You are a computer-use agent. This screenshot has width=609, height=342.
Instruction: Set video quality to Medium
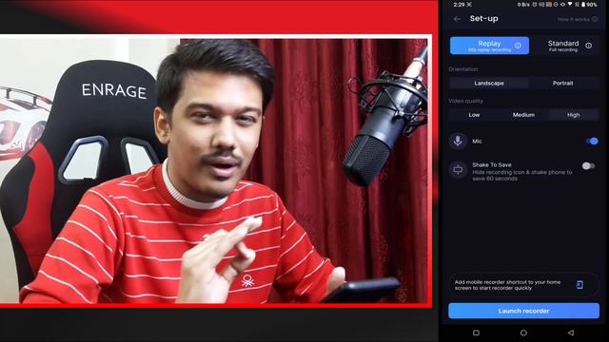(523, 115)
